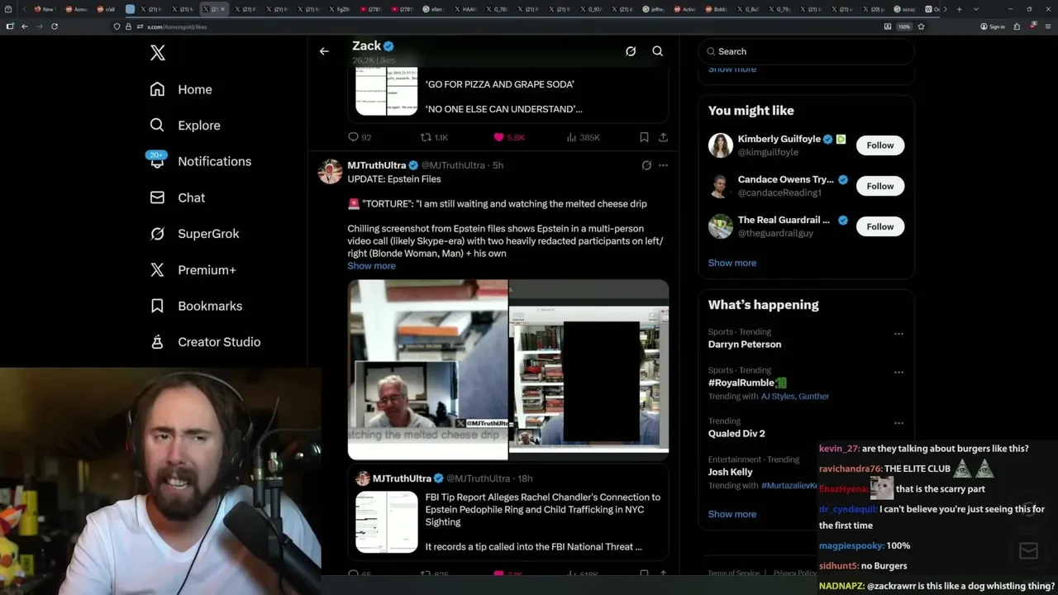The image size is (1058, 595).
Task: Open the 150% zoom level control
Action: click(904, 26)
